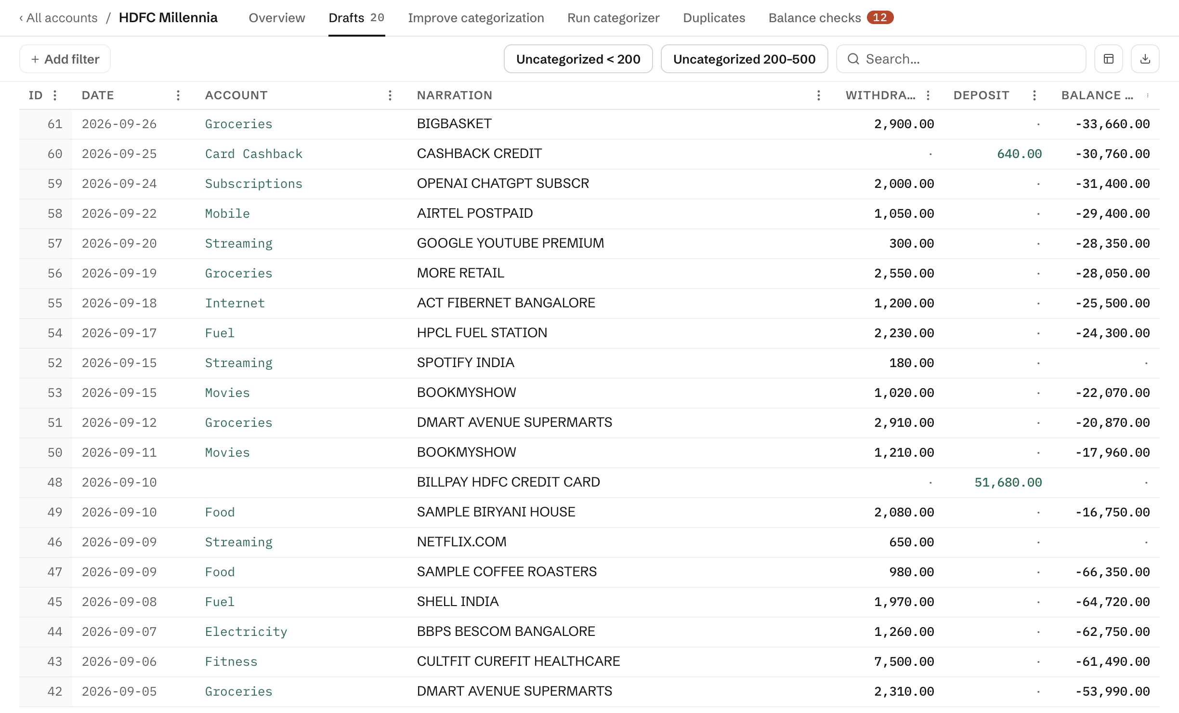Click the Add filter button
1179x713 pixels.
tap(65, 59)
